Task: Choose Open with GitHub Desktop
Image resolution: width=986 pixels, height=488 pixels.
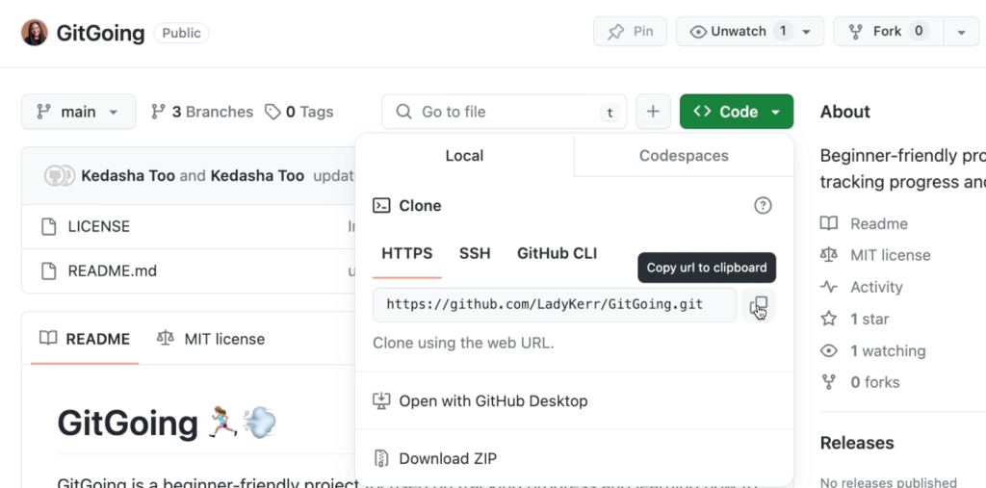Action: pyautogui.click(x=492, y=400)
